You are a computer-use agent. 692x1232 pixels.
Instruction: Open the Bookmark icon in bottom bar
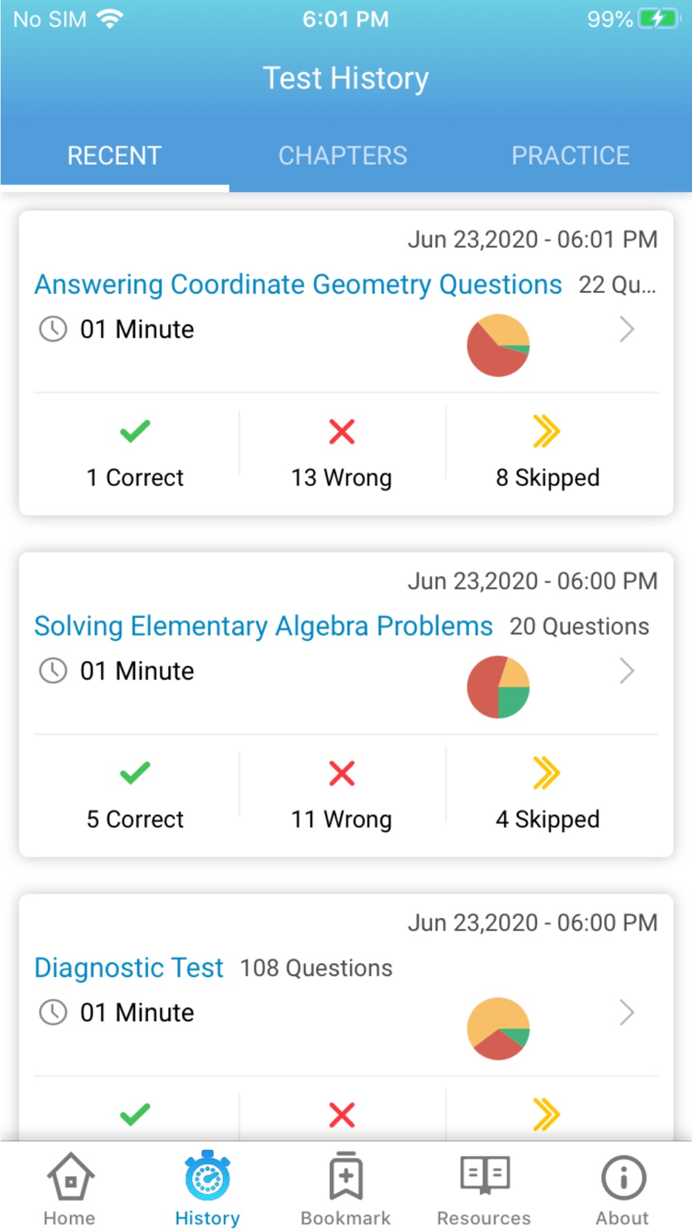[346, 1176]
